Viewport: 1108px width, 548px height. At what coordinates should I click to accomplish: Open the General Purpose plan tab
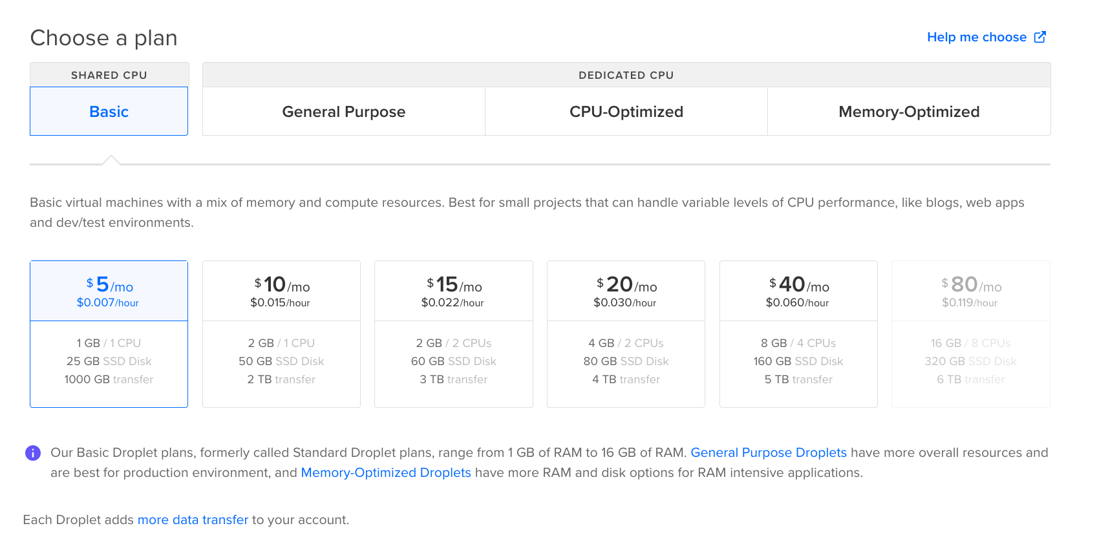[343, 111]
